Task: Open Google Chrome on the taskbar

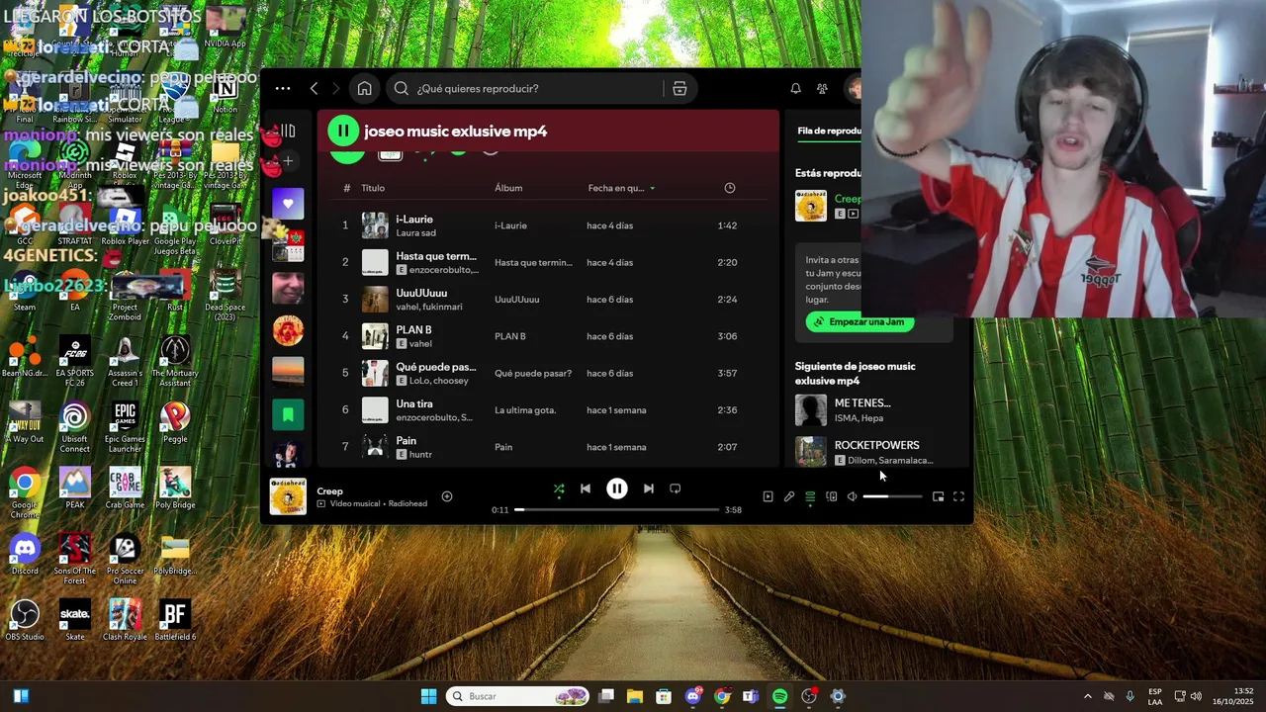Action: (722, 696)
